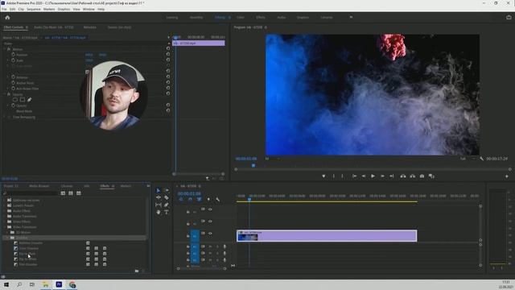This screenshot has width=515, height=290.
Task: Click Mark In in the Program monitor
Action: click(x=334, y=176)
